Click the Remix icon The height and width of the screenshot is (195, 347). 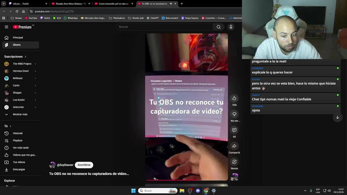click(x=234, y=162)
